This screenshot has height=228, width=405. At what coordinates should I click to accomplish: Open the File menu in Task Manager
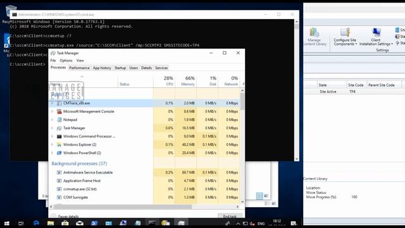point(53,61)
